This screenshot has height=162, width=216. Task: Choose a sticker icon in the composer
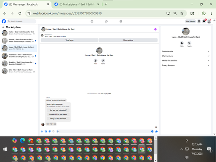[x=50, y=131]
